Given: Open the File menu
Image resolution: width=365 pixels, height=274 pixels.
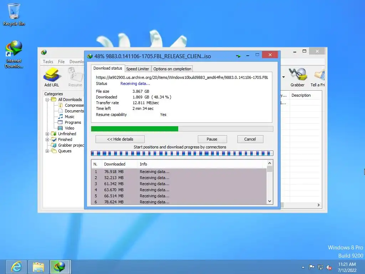Looking at the screenshot, I should [61, 61].
